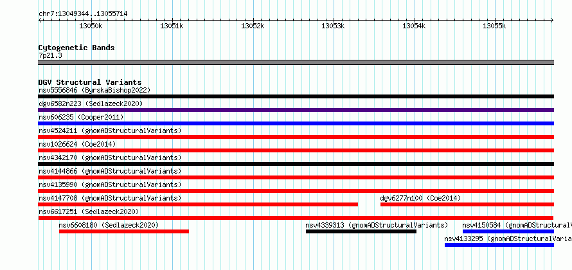Open nsv4342170 gnomAD variant label
The width and height of the screenshot is (572, 270).
coord(110,157)
